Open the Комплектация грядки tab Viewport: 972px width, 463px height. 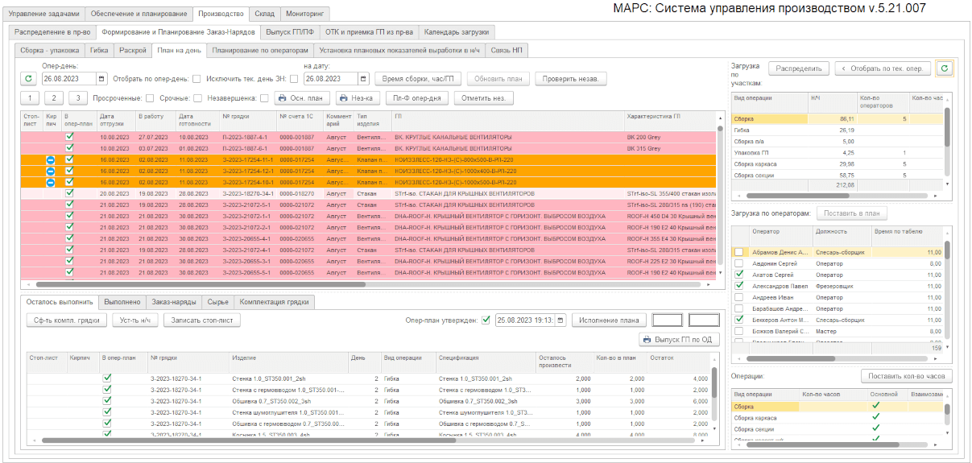click(275, 302)
